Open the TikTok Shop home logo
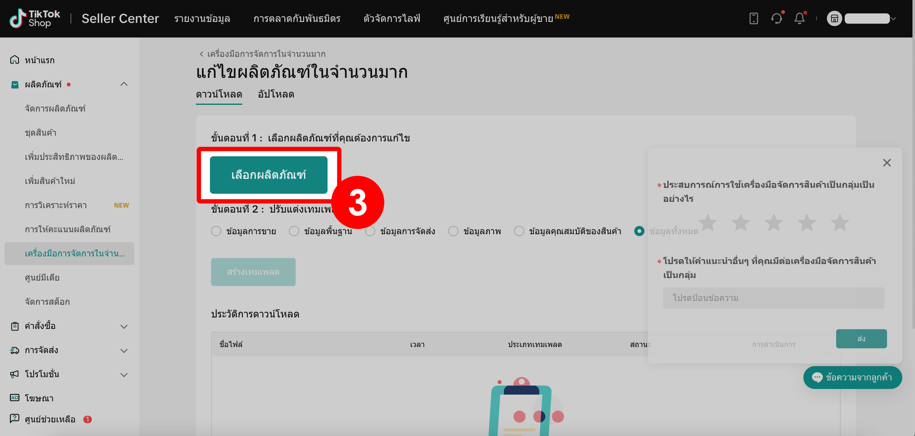The width and height of the screenshot is (915, 436). point(34,18)
